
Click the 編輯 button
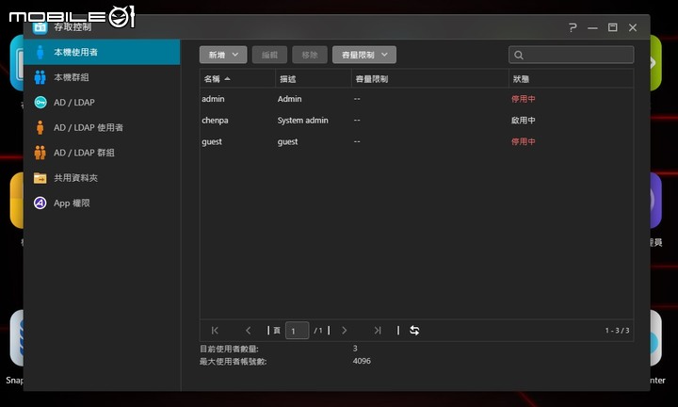click(270, 55)
